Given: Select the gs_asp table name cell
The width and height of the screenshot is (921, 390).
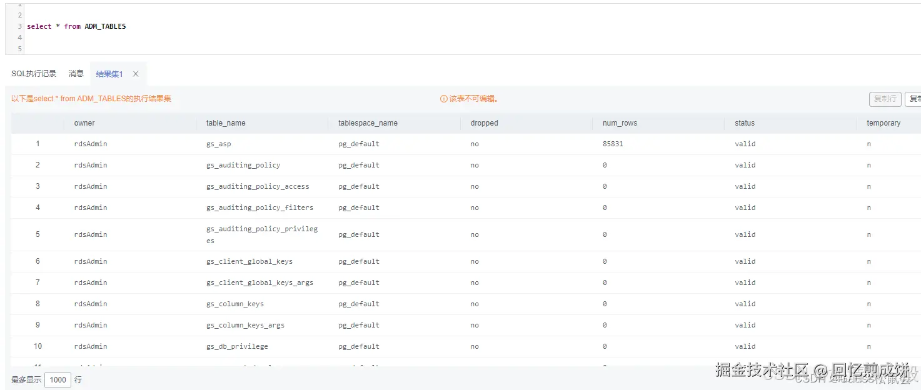Looking at the screenshot, I should tap(218, 144).
